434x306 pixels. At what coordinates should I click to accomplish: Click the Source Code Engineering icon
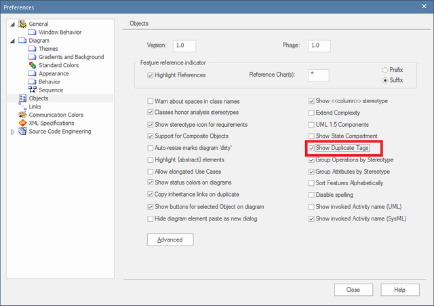click(x=22, y=131)
